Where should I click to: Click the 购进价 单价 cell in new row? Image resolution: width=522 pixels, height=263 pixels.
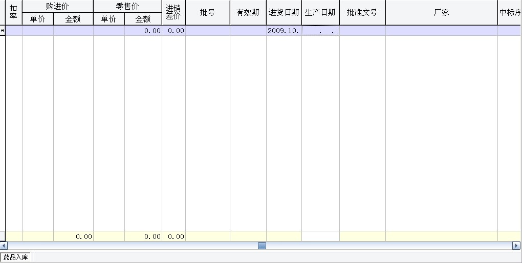[38, 31]
